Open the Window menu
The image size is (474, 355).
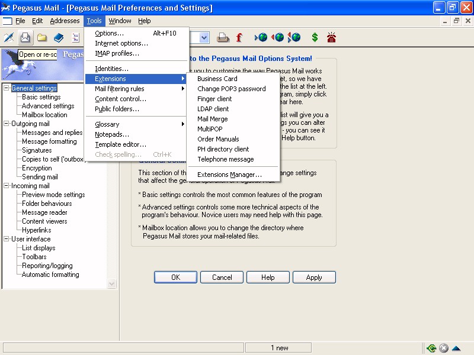[120, 21]
